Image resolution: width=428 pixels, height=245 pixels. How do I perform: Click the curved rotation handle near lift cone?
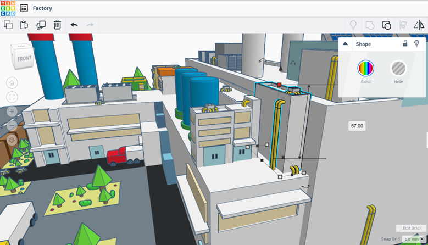click(293, 63)
